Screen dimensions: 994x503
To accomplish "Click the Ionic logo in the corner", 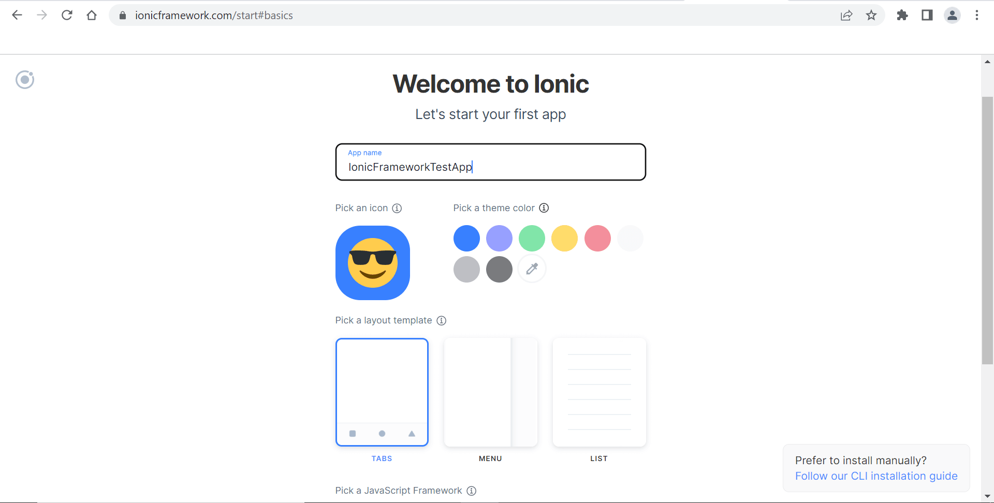I will pyautogui.click(x=24, y=80).
